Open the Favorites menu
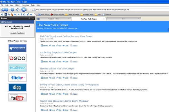The height and width of the screenshot is (112, 169). point(25,5)
